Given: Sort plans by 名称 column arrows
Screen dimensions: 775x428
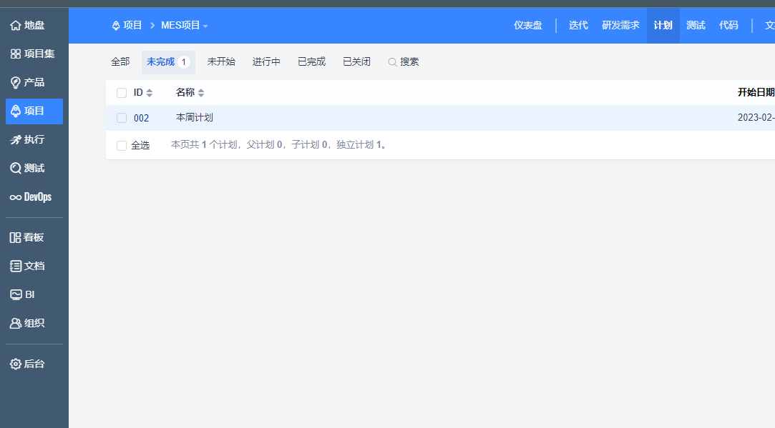Looking at the screenshot, I should pyautogui.click(x=201, y=93).
